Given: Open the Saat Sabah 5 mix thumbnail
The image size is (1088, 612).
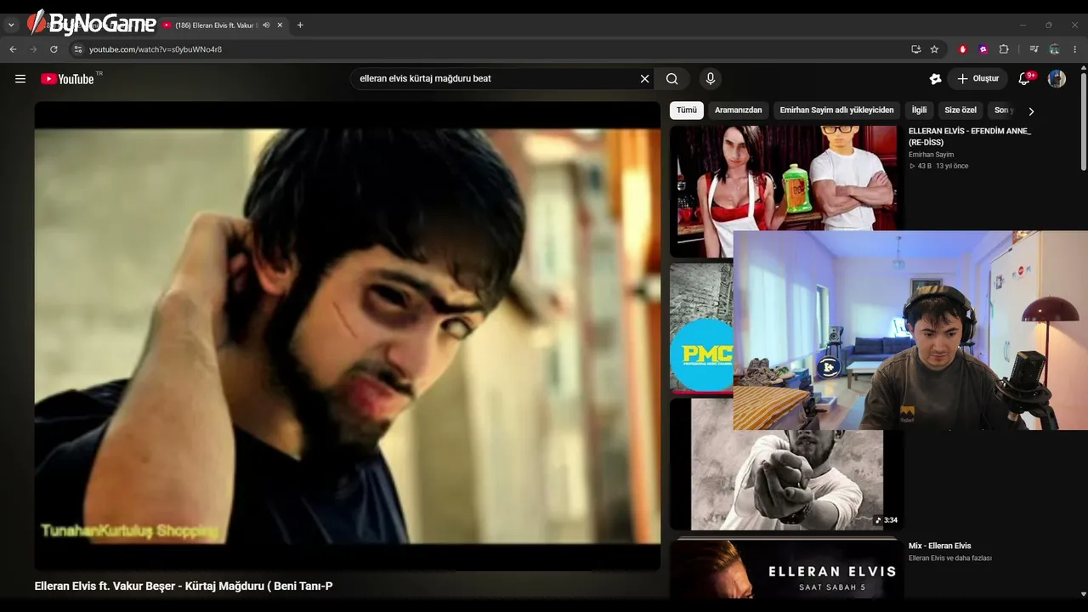Looking at the screenshot, I should pos(786,569).
